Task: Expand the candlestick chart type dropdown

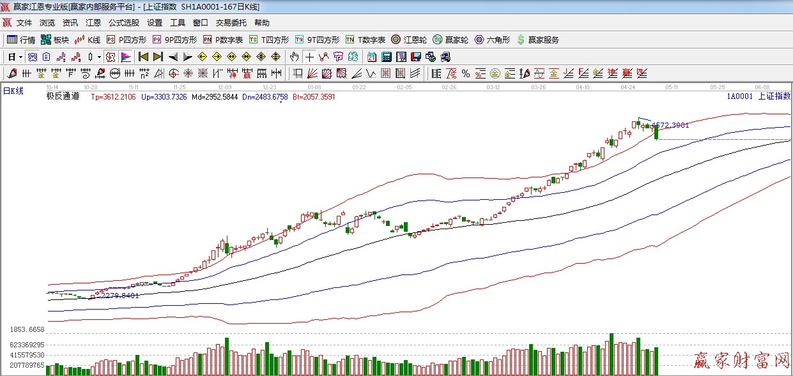Action: [x=99, y=57]
